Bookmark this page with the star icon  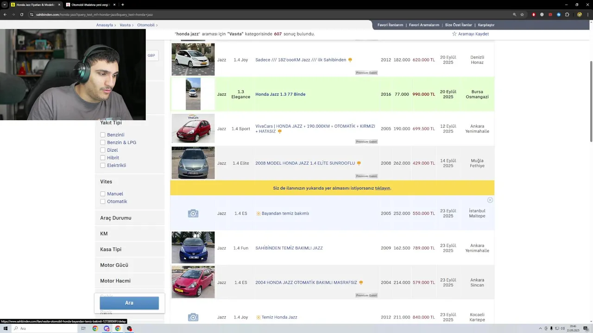click(522, 14)
